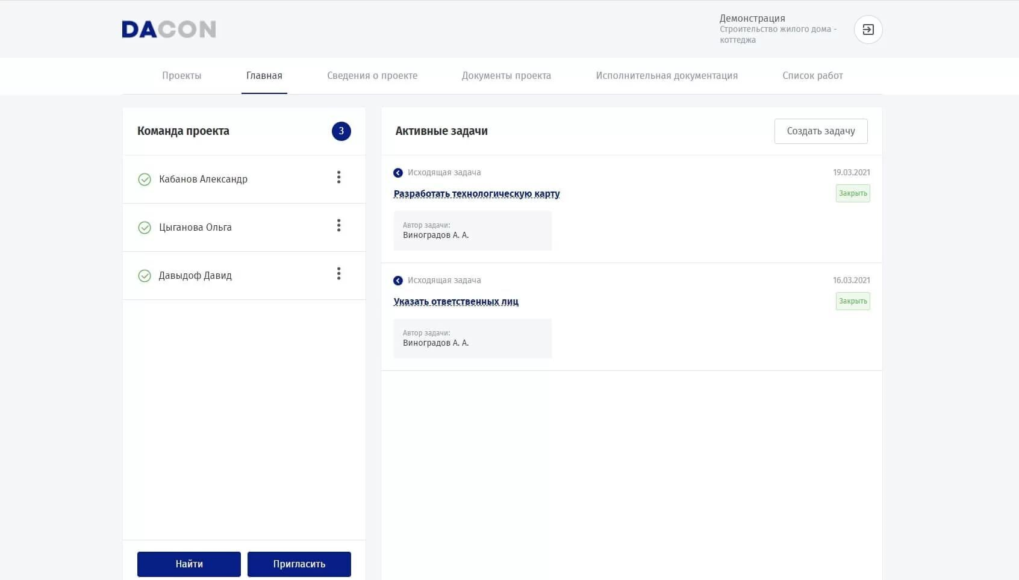Click outgoing arrow icon of 16.03.2021 task
The height and width of the screenshot is (580, 1019).
(398, 281)
